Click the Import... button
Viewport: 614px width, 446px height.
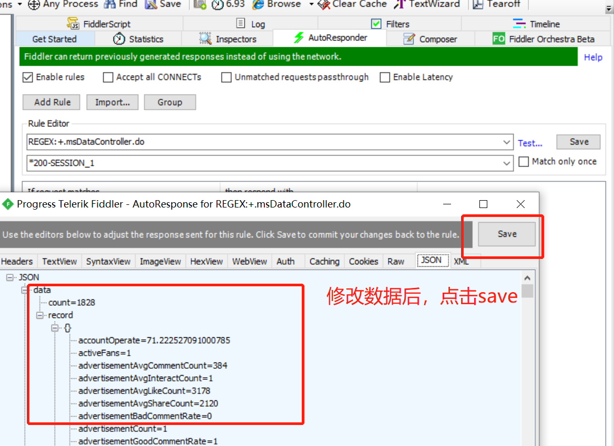coord(112,102)
